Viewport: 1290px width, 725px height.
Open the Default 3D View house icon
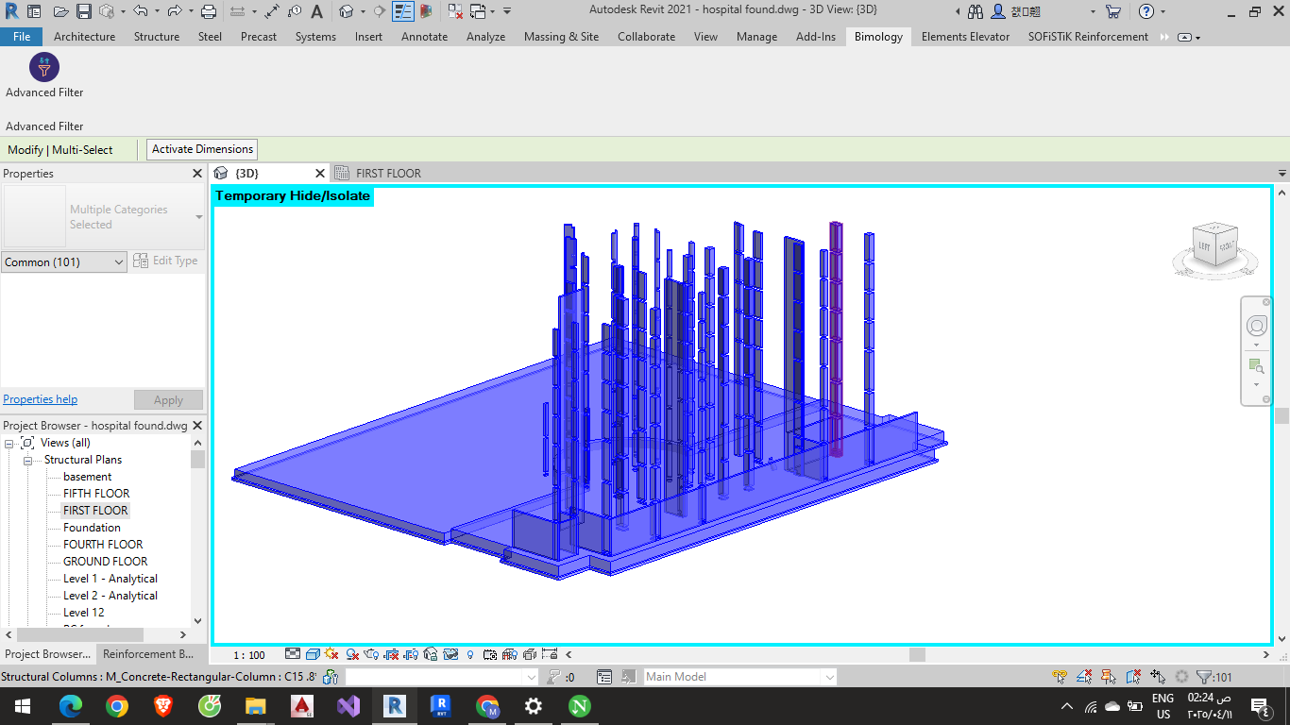[347, 11]
